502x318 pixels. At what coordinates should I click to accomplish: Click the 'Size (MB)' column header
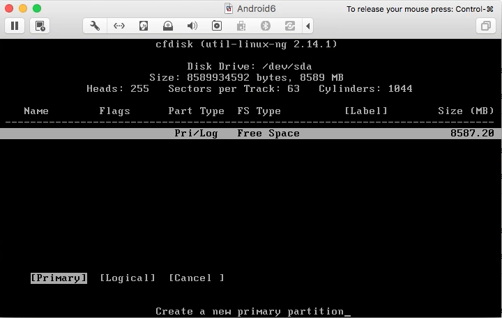pos(466,111)
